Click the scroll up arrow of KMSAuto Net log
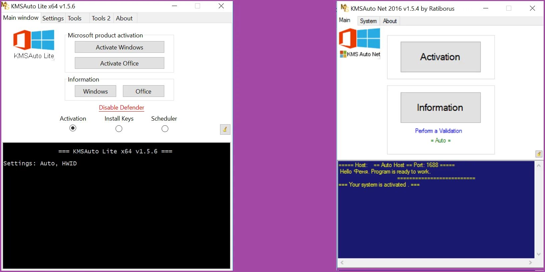545x272 pixels. tap(539, 165)
